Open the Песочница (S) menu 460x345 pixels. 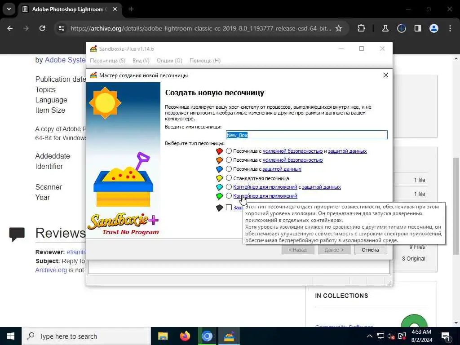pos(107,61)
